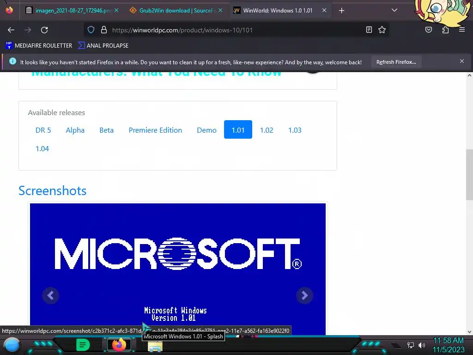The image size is (473, 355).
Task: Open the Start orb in taskbar
Action: point(12,345)
